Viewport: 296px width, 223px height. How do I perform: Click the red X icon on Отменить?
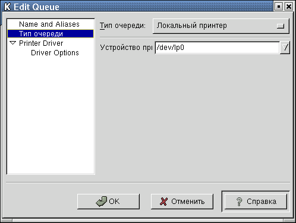[163, 202]
